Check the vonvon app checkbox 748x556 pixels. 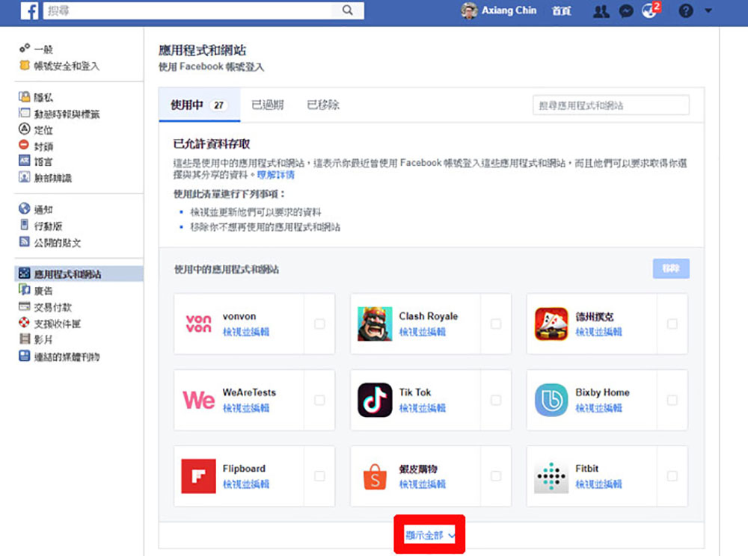(x=319, y=324)
